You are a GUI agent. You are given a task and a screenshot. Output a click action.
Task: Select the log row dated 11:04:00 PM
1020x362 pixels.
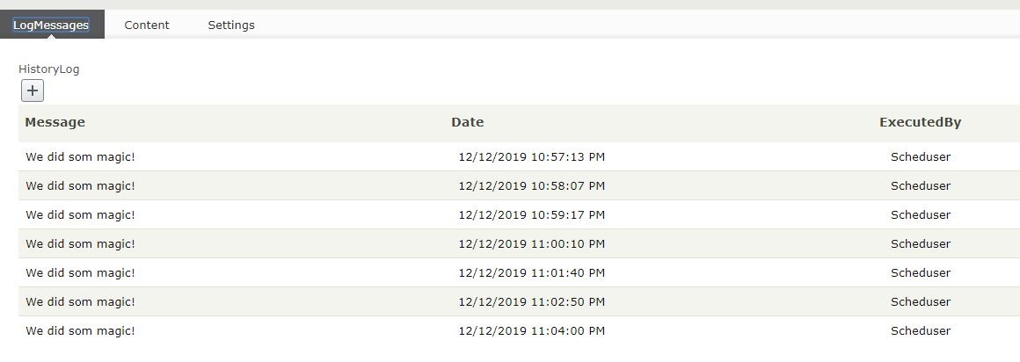pos(531,331)
